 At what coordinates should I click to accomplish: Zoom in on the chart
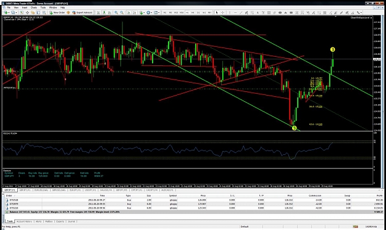pyautogui.click(x=116, y=12)
